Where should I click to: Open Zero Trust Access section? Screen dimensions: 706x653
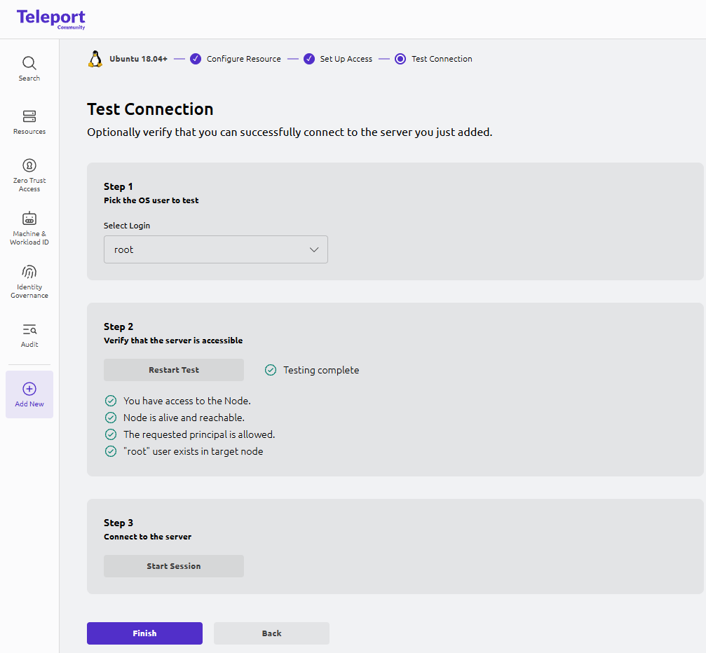click(29, 174)
